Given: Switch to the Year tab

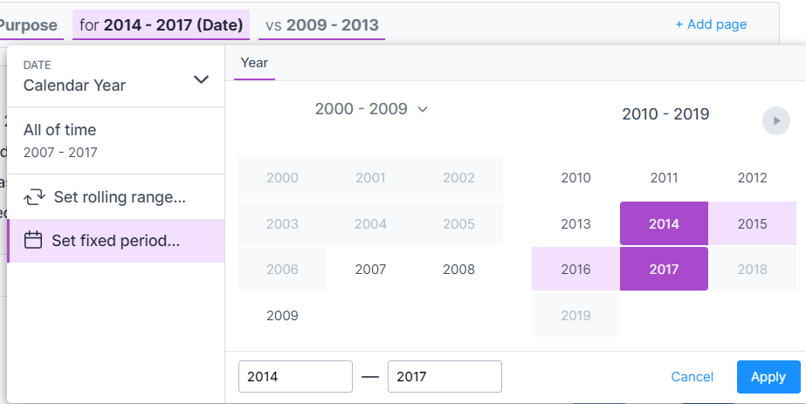Looking at the screenshot, I should (254, 63).
